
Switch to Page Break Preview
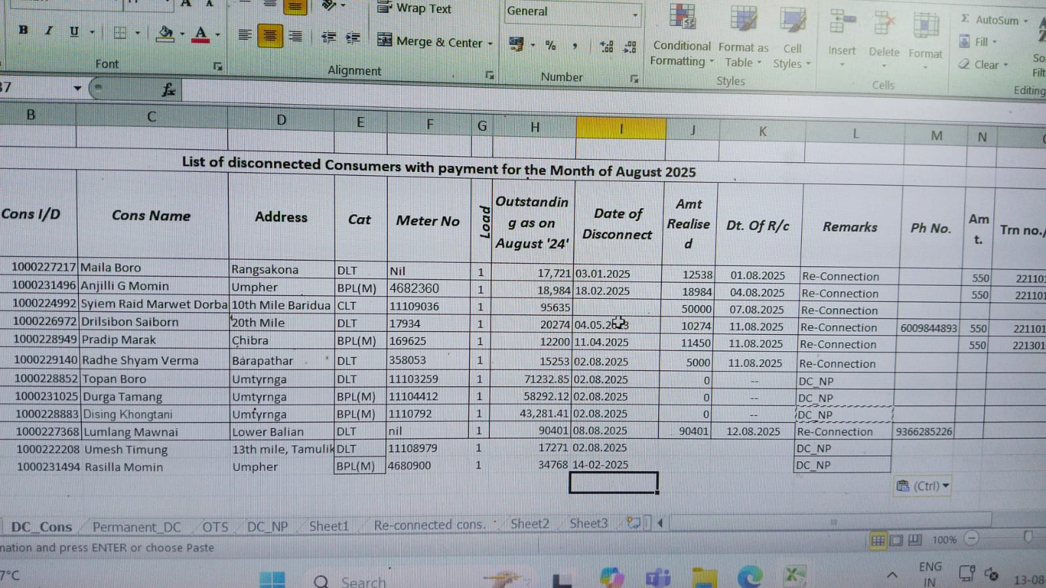(x=915, y=540)
